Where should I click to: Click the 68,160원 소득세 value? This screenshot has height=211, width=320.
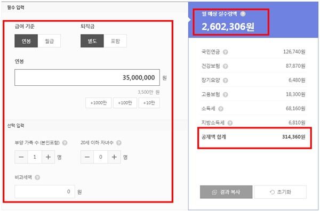pyautogui.click(x=295, y=109)
